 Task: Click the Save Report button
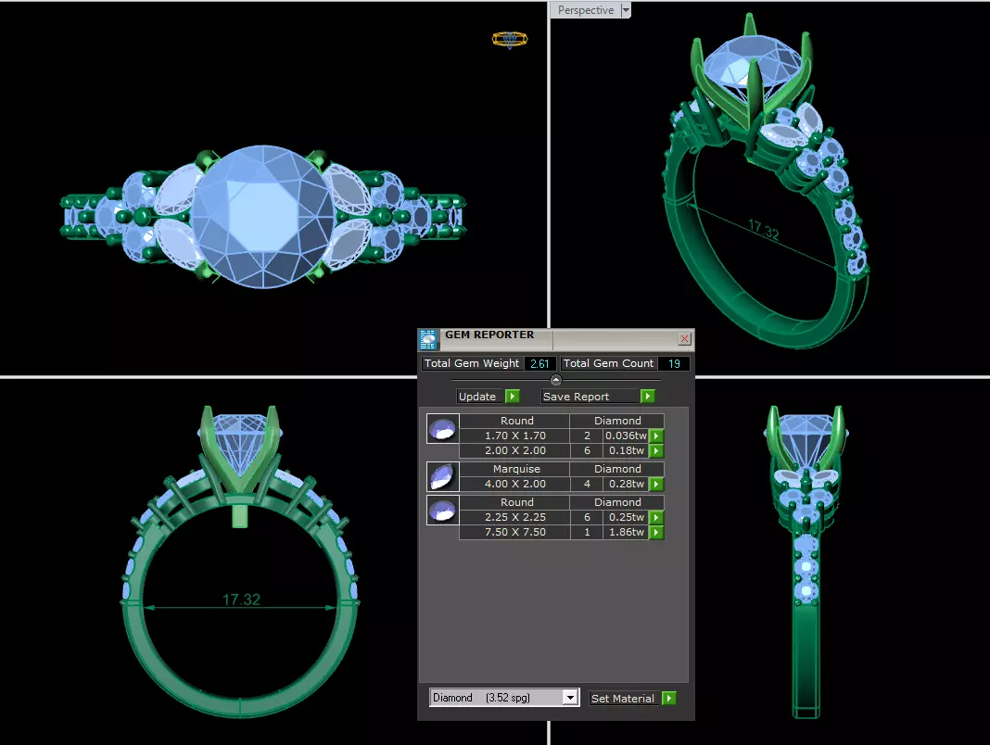590,397
